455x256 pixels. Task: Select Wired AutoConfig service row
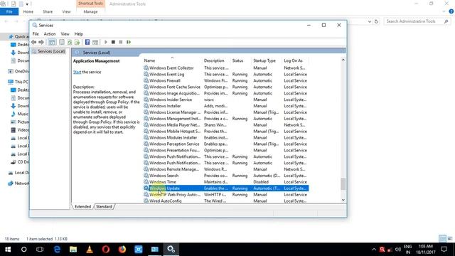pos(226,201)
